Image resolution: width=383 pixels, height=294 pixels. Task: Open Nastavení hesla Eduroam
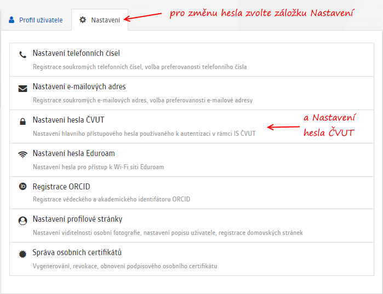192,160
